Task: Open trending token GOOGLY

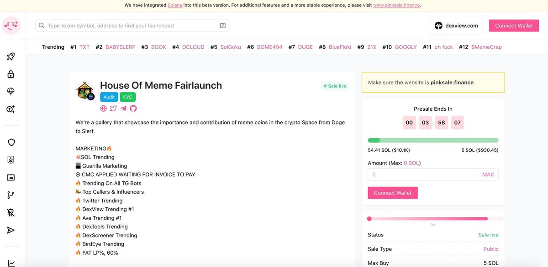Action: coord(406,47)
